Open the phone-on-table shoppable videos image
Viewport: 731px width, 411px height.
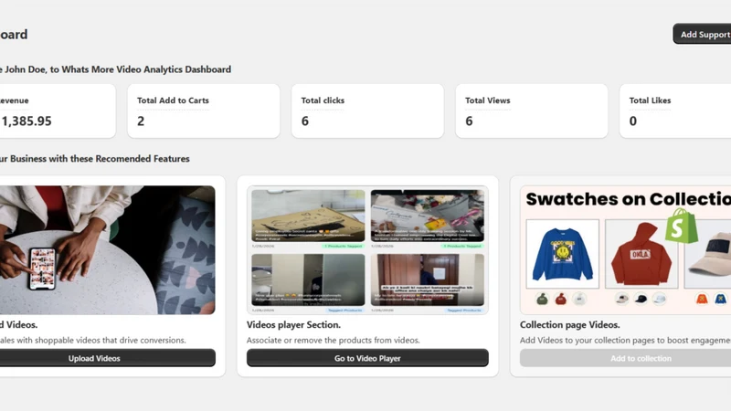tap(107, 249)
